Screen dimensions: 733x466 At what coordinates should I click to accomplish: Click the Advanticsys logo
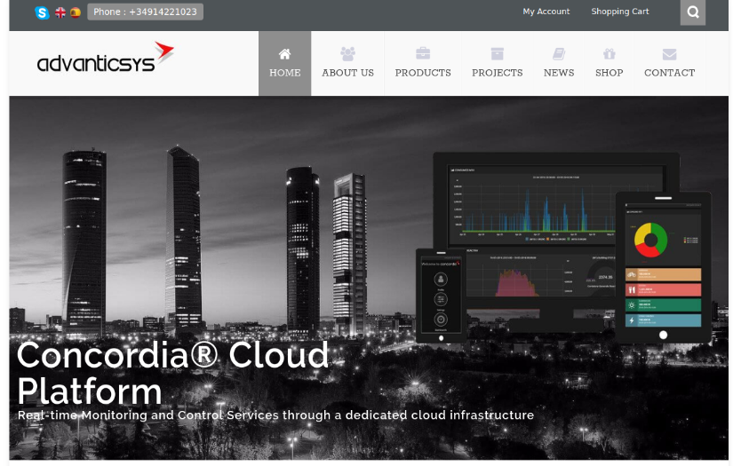point(106,58)
